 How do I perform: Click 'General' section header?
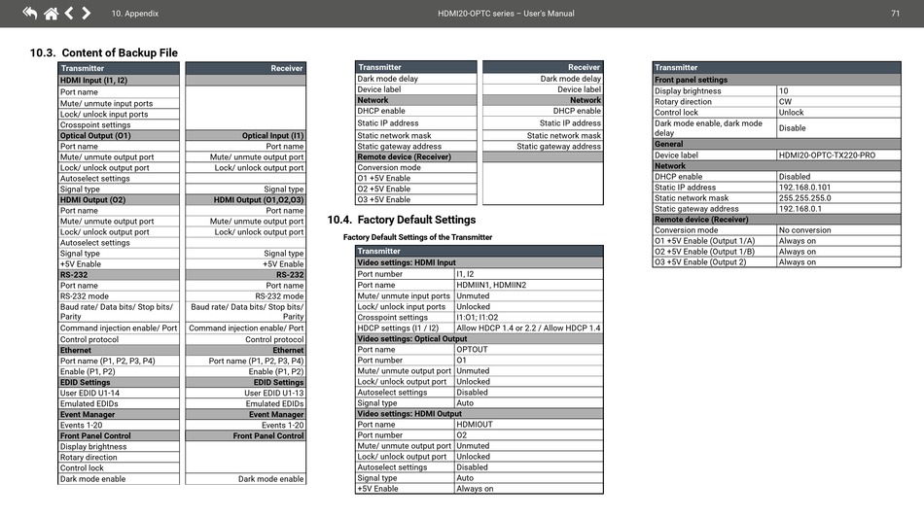point(777,144)
